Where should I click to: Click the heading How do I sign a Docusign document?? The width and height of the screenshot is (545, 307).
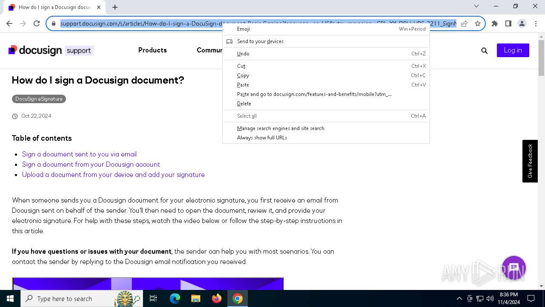pos(98,80)
